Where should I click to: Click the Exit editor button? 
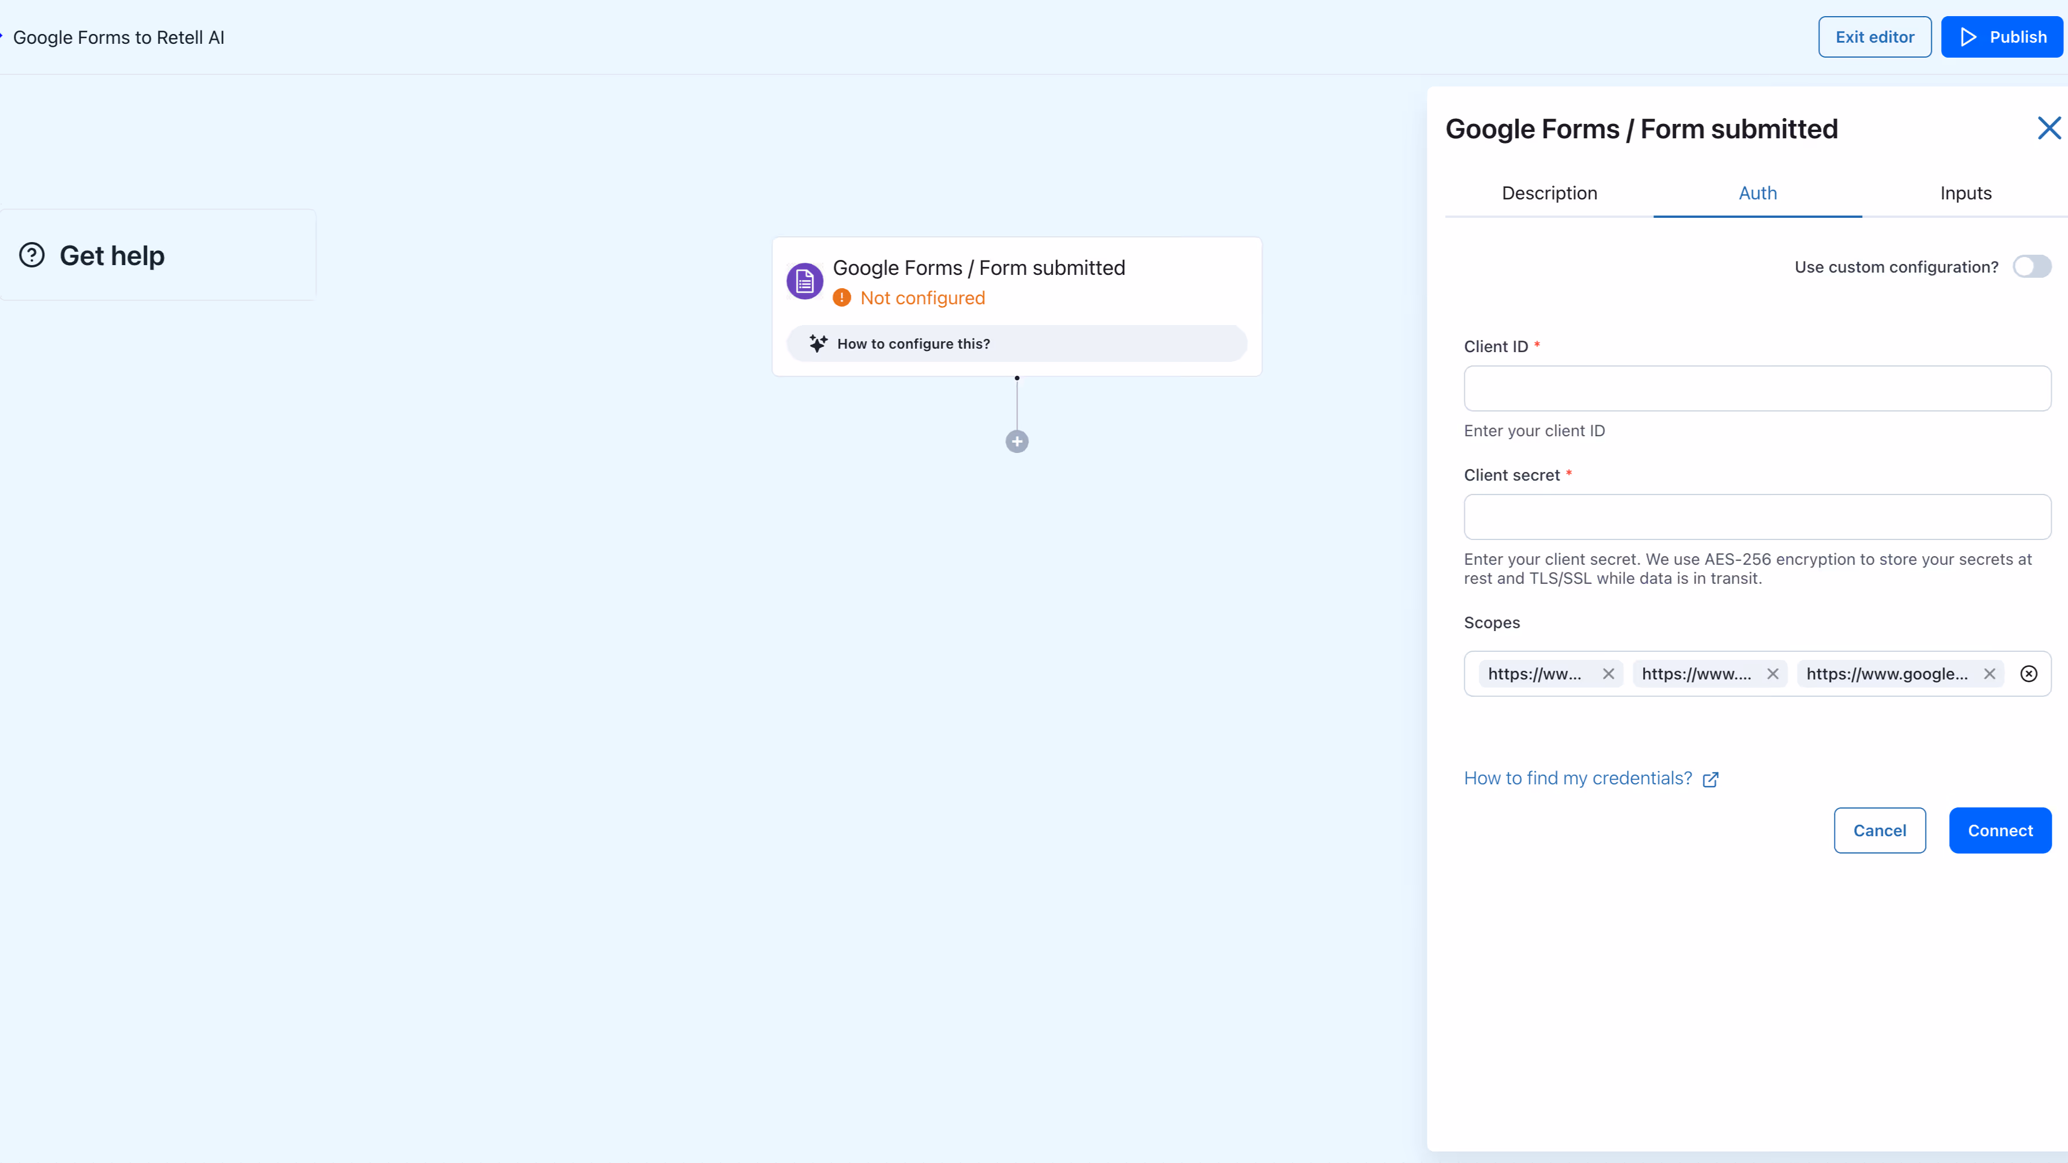[1874, 37]
